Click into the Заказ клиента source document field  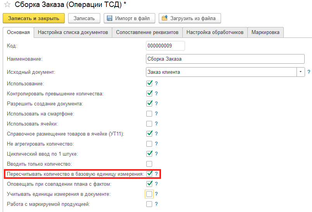tap(221, 72)
